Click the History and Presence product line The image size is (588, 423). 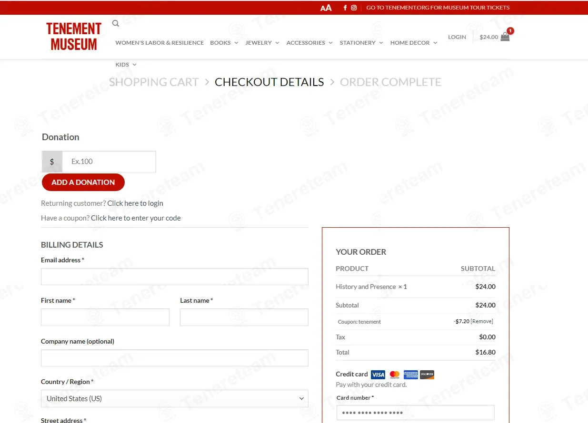[x=371, y=287]
